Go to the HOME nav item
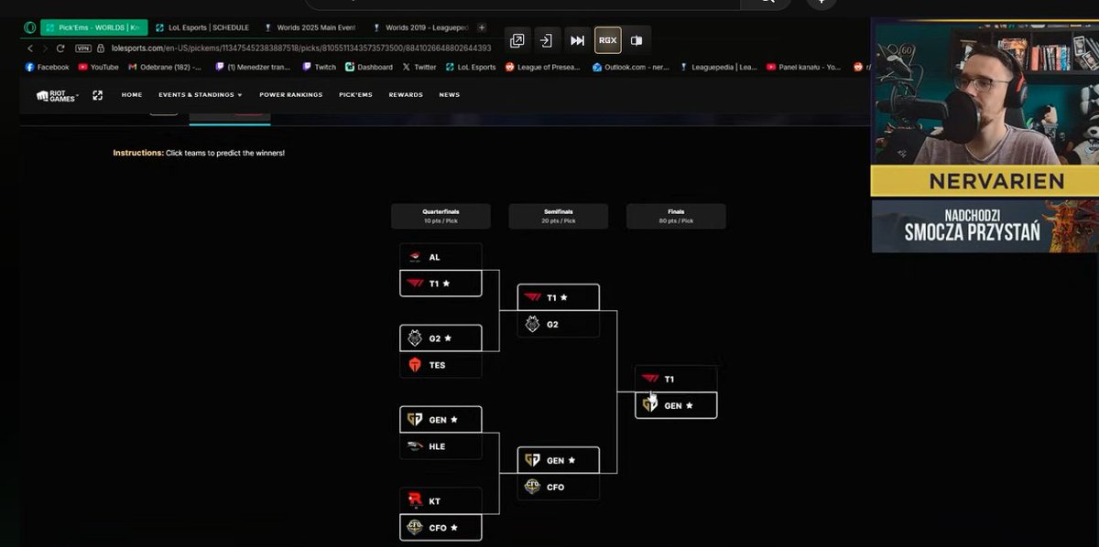Image resolution: width=1099 pixels, height=547 pixels. [132, 95]
